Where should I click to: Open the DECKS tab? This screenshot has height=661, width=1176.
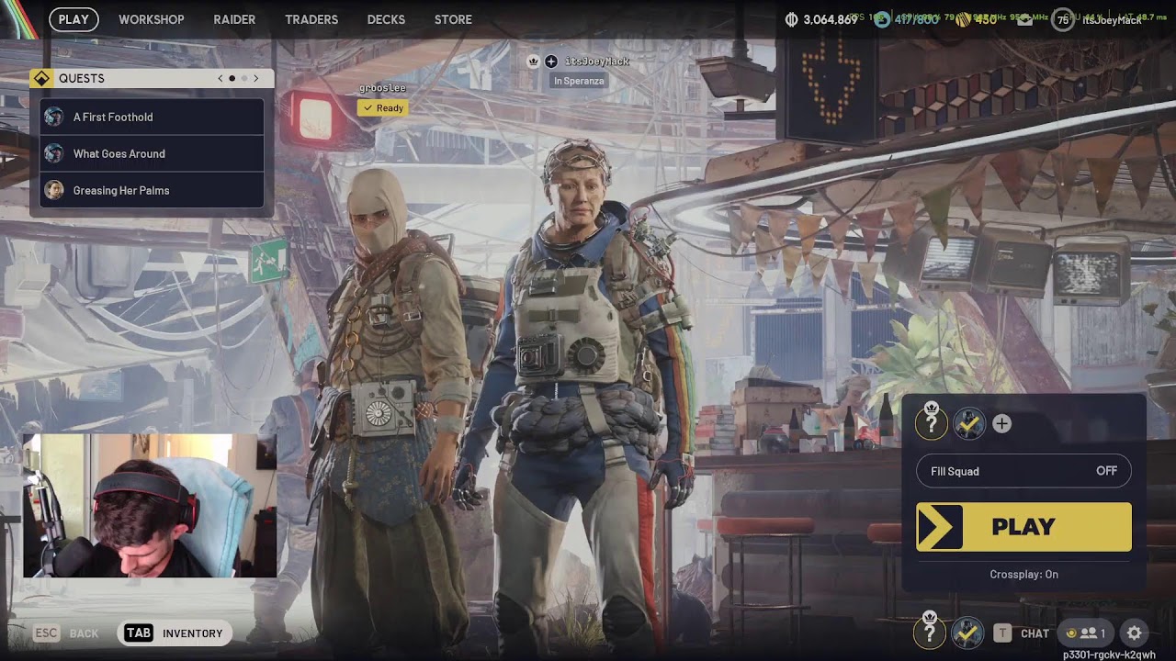386,19
